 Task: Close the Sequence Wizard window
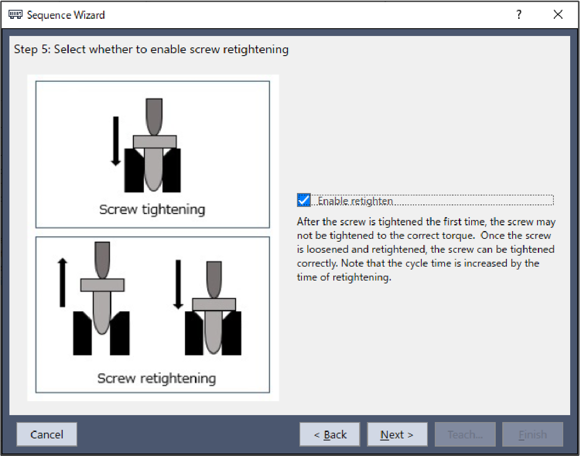click(558, 15)
